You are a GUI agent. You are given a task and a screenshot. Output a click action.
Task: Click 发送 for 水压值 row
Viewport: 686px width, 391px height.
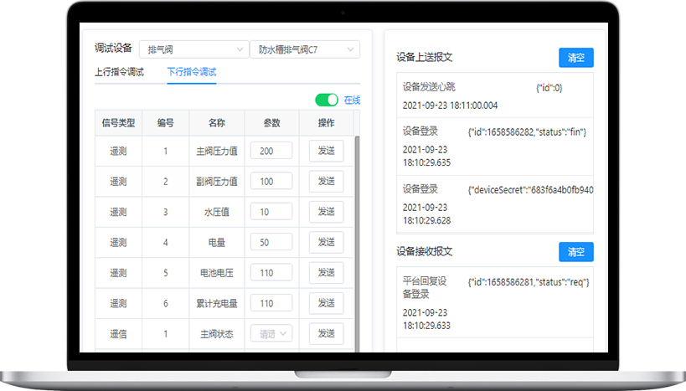click(x=326, y=212)
